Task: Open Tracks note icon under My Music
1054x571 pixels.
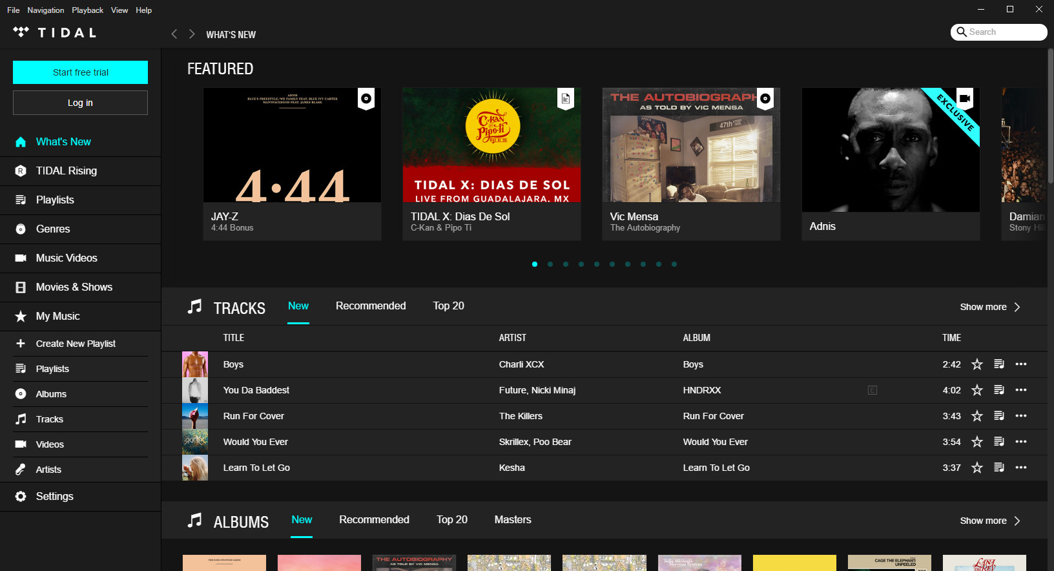Action: (x=21, y=419)
